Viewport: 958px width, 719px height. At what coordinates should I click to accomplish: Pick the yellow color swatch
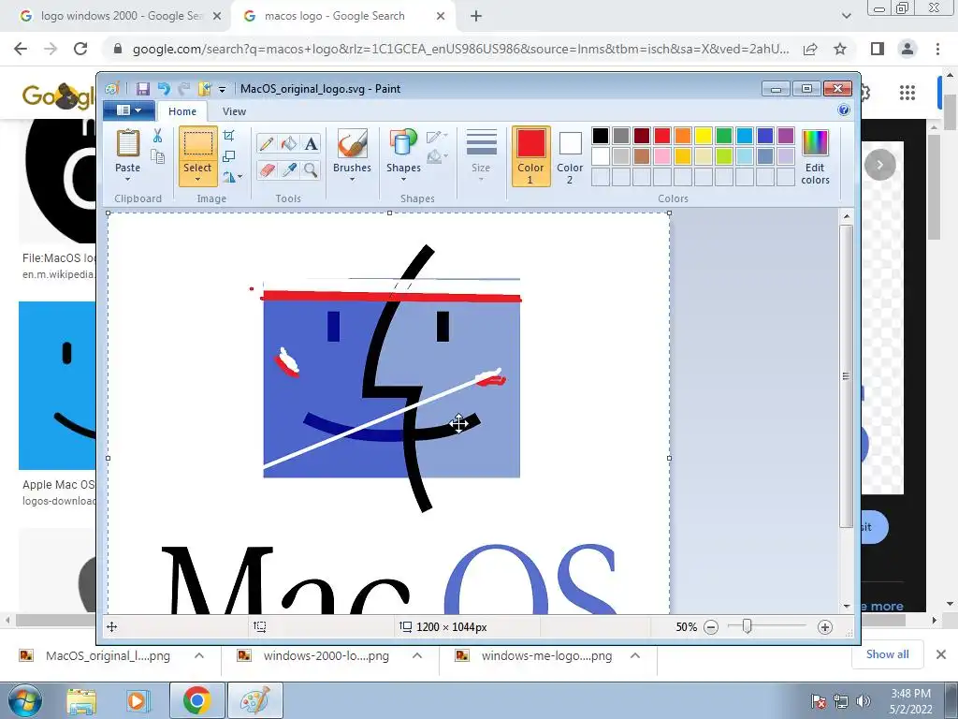pos(704,135)
